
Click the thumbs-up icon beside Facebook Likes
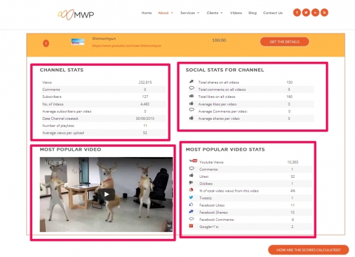(x=191, y=205)
